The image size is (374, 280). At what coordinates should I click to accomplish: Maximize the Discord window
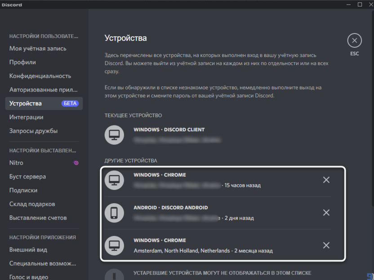(x=360, y=4)
